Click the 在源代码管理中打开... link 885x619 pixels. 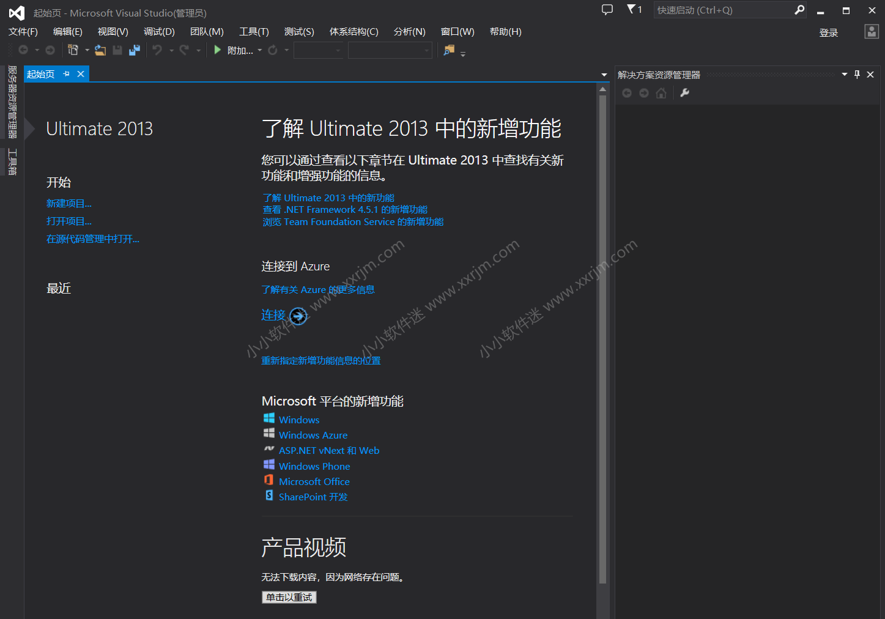93,239
